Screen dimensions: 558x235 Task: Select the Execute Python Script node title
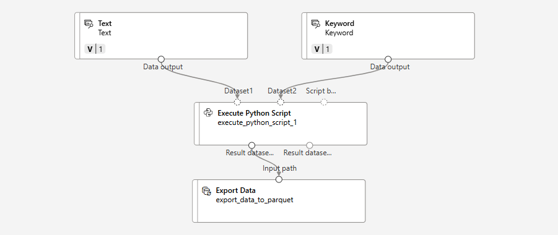point(254,113)
